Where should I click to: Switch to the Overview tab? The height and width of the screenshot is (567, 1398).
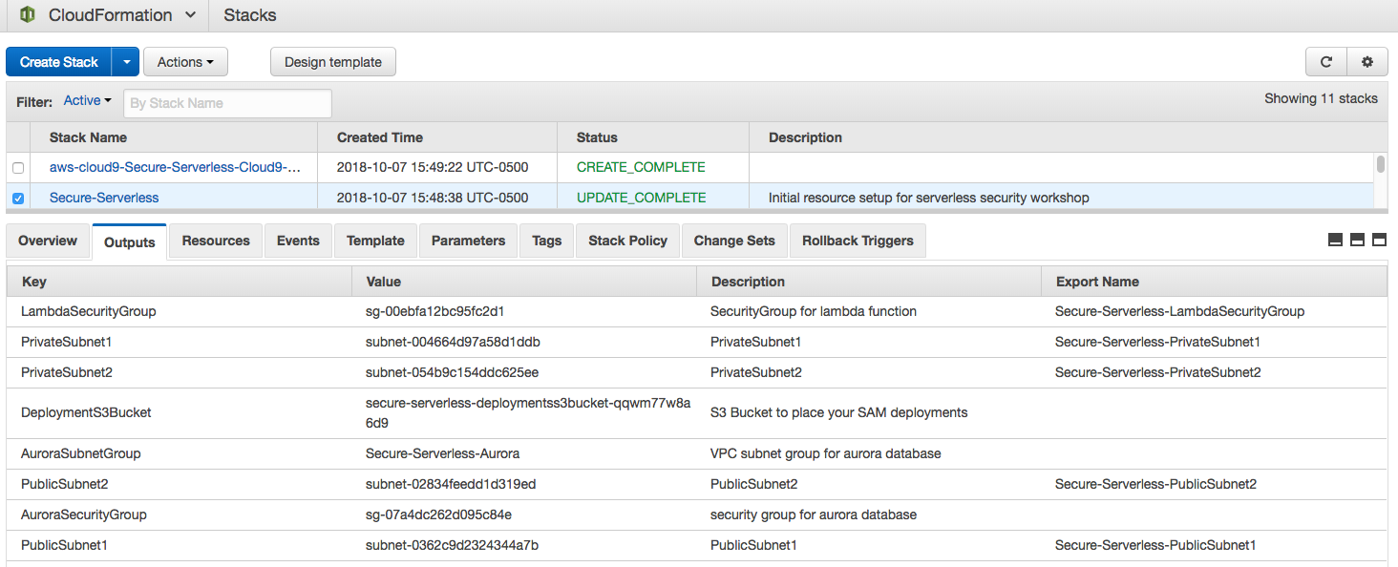pyautogui.click(x=48, y=241)
